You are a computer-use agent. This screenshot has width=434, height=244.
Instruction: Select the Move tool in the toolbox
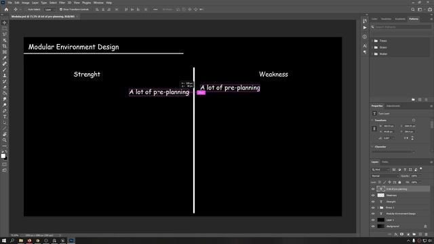click(5, 22)
